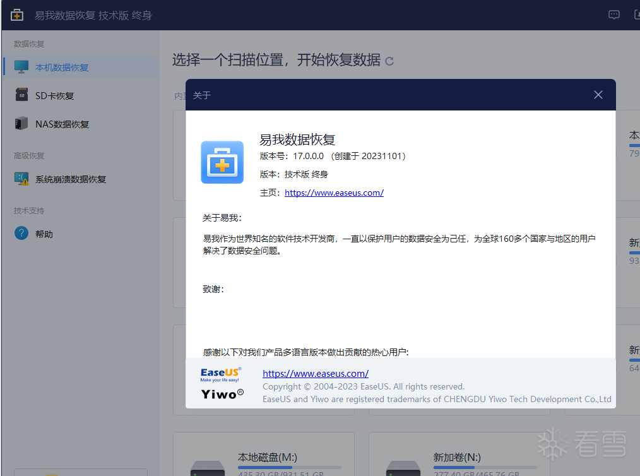Image resolution: width=640 pixels, height=476 pixels.
Task: Open 本机数据恢复 in the sidebar
Action: click(x=81, y=67)
